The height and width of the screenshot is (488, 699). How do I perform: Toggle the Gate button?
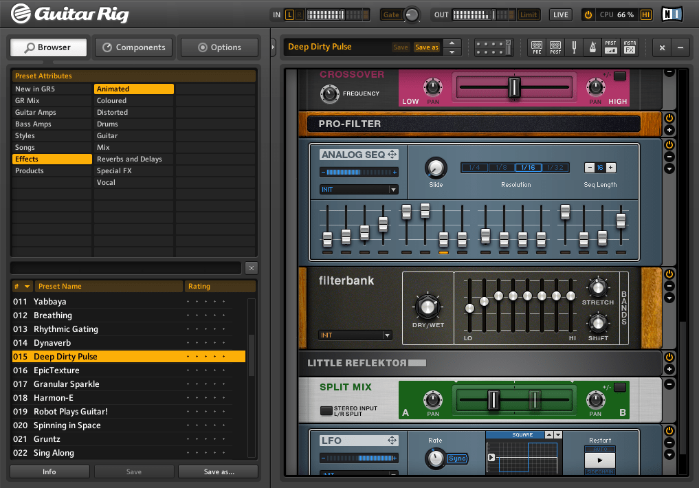click(391, 14)
